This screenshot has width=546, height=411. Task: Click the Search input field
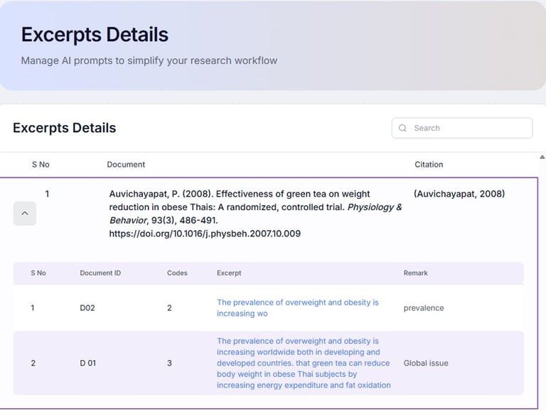(x=461, y=128)
